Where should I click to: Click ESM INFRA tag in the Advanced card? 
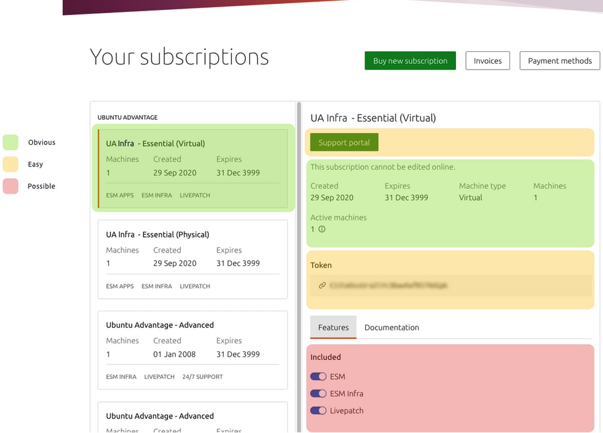pyautogui.click(x=121, y=377)
